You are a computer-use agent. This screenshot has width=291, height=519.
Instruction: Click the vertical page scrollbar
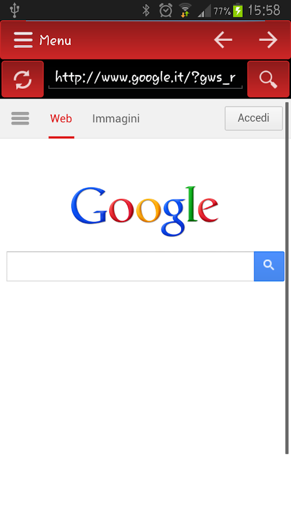287,278
